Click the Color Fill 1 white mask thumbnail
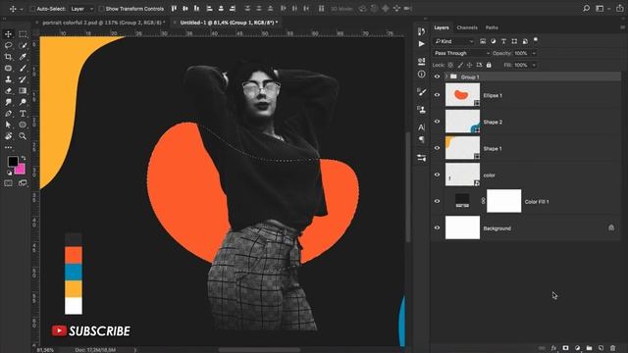Image resolution: width=628 pixels, height=353 pixels. tap(503, 201)
